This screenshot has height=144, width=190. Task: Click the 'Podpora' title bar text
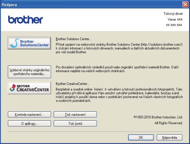pyautogui.click(x=9, y=5)
